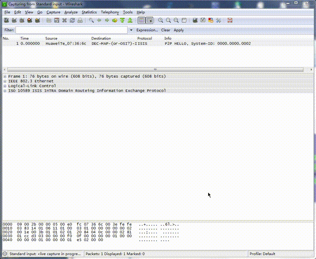Reset zoom to normal size icon
Screen dimensions: 316x259
tap(176, 20)
